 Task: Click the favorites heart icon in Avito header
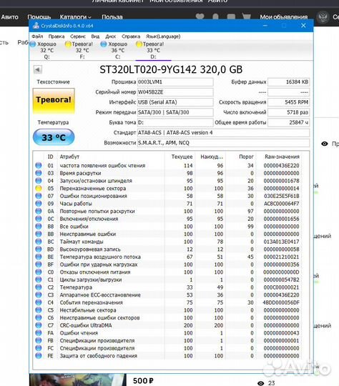pyautogui.click(x=200, y=16)
